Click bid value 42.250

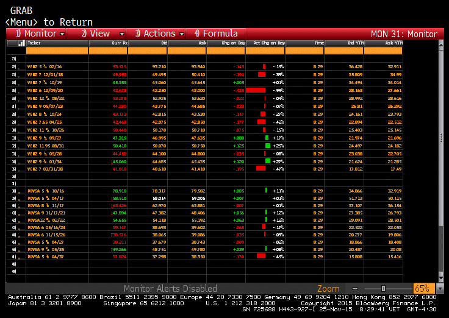coord(159,90)
